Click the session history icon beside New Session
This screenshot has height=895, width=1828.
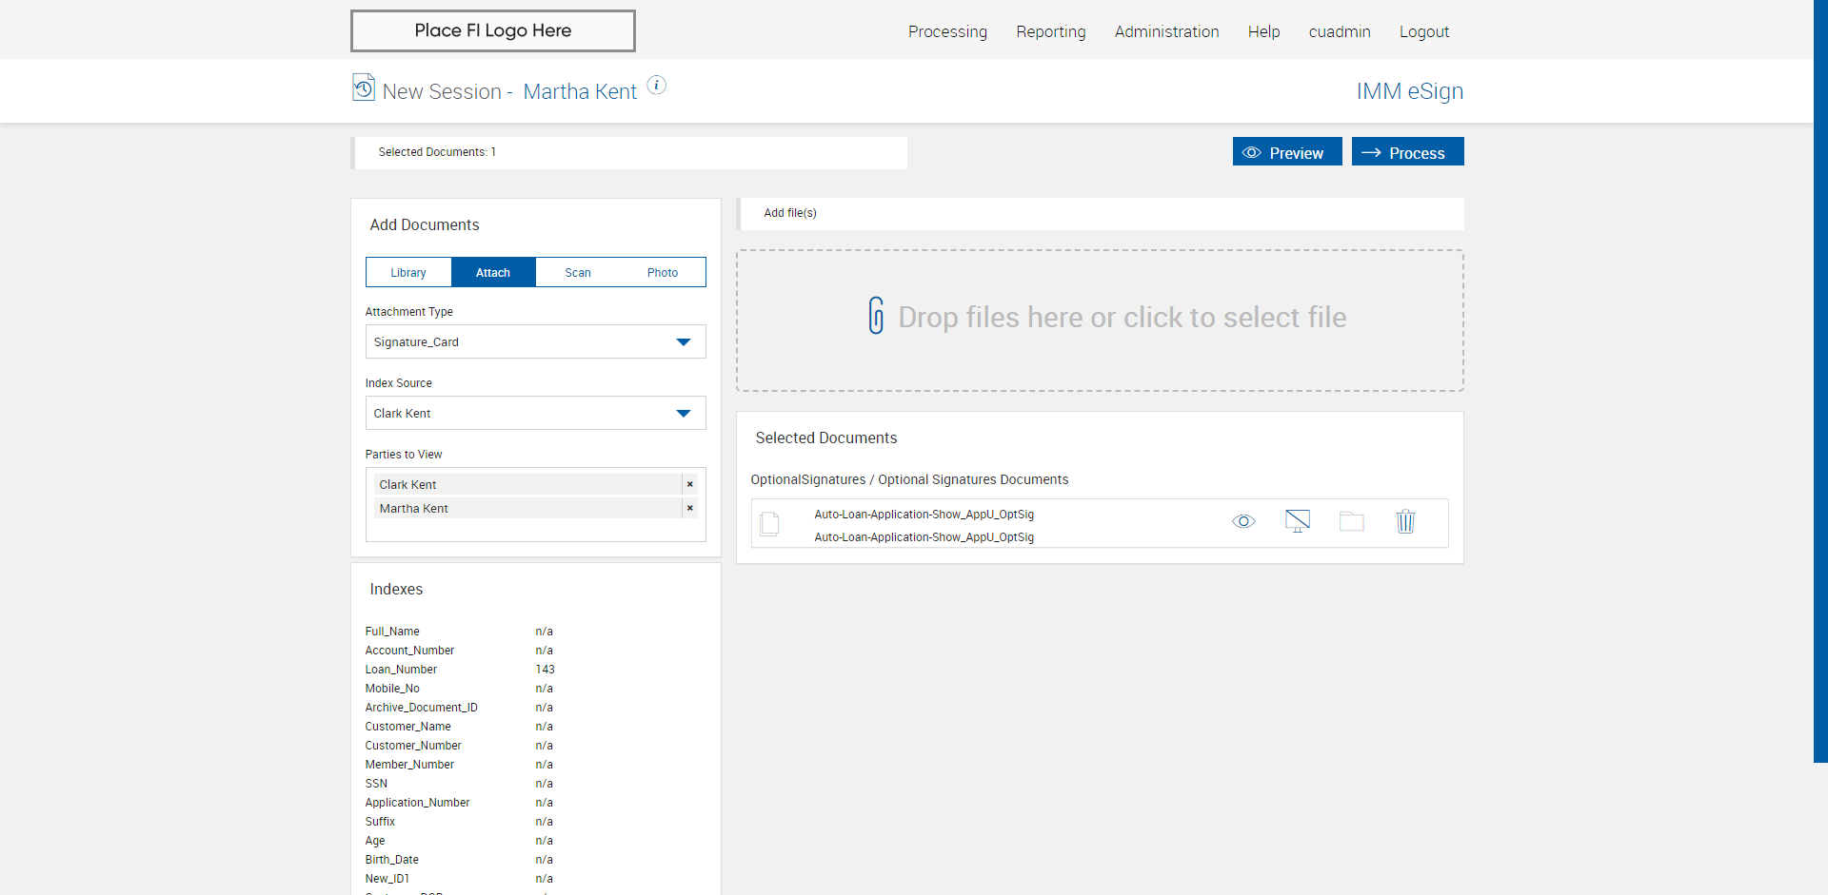coord(363,88)
